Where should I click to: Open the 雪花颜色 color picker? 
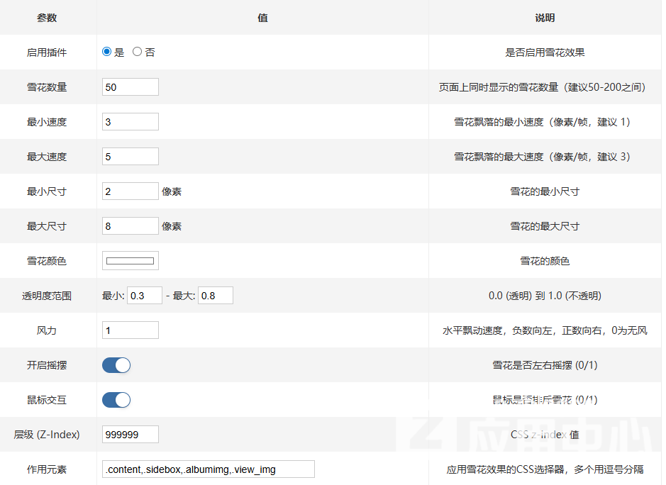point(130,261)
